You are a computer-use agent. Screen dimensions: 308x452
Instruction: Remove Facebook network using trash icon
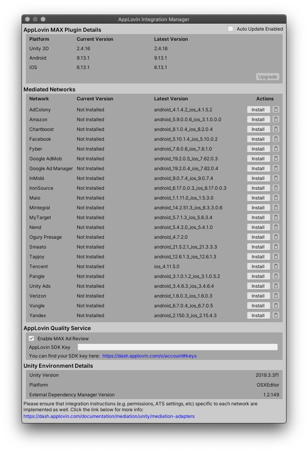click(276, 139)
